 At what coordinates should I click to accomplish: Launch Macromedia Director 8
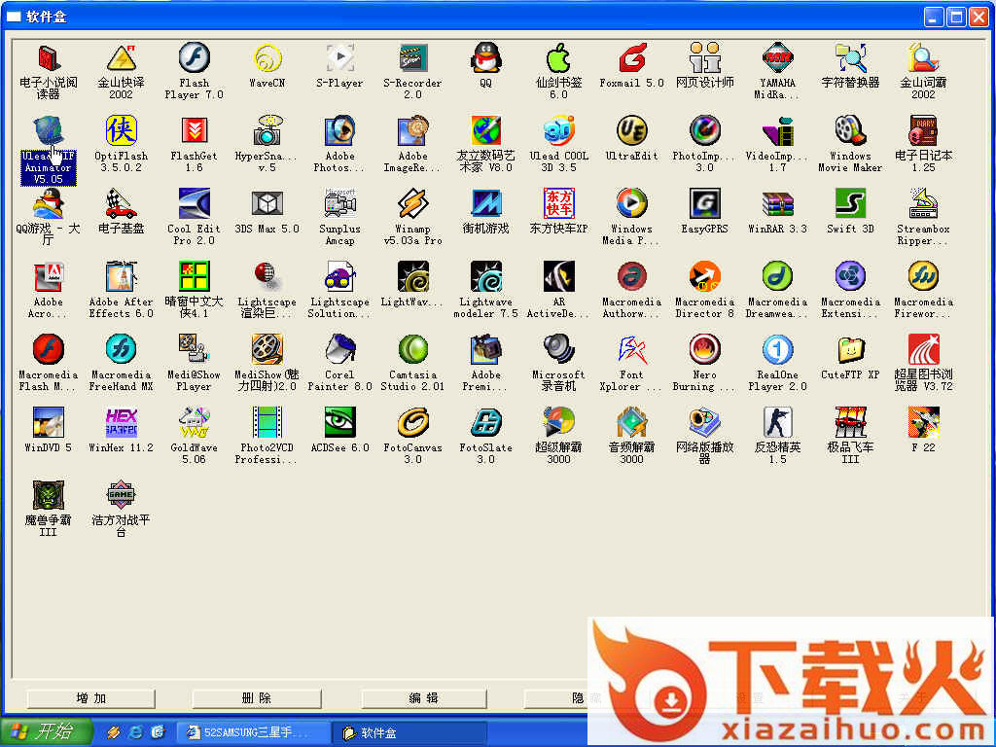pyautogui.click(x=704, y=277)
